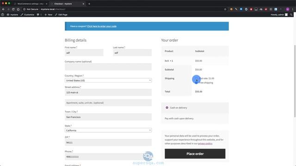Close the WooCommerce settings tab
This screenshot has width=296, height=166.
46,4
